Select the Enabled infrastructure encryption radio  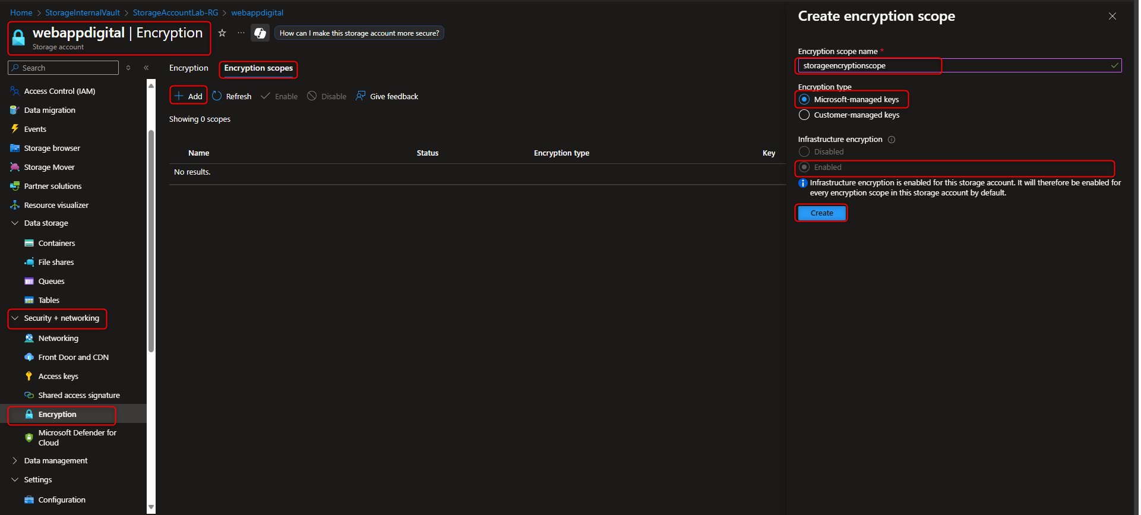[x=804, y=167]
